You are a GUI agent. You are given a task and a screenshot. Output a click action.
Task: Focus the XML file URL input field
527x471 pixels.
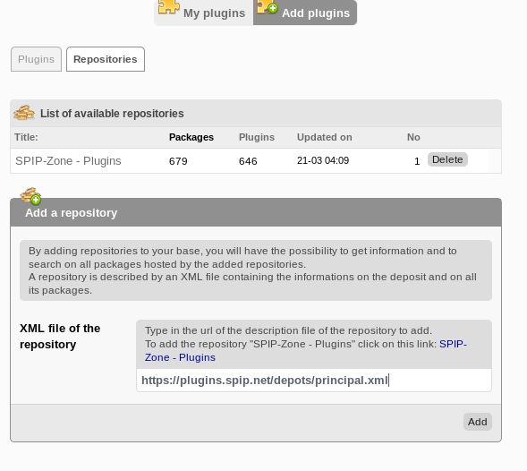coord(314,381)
